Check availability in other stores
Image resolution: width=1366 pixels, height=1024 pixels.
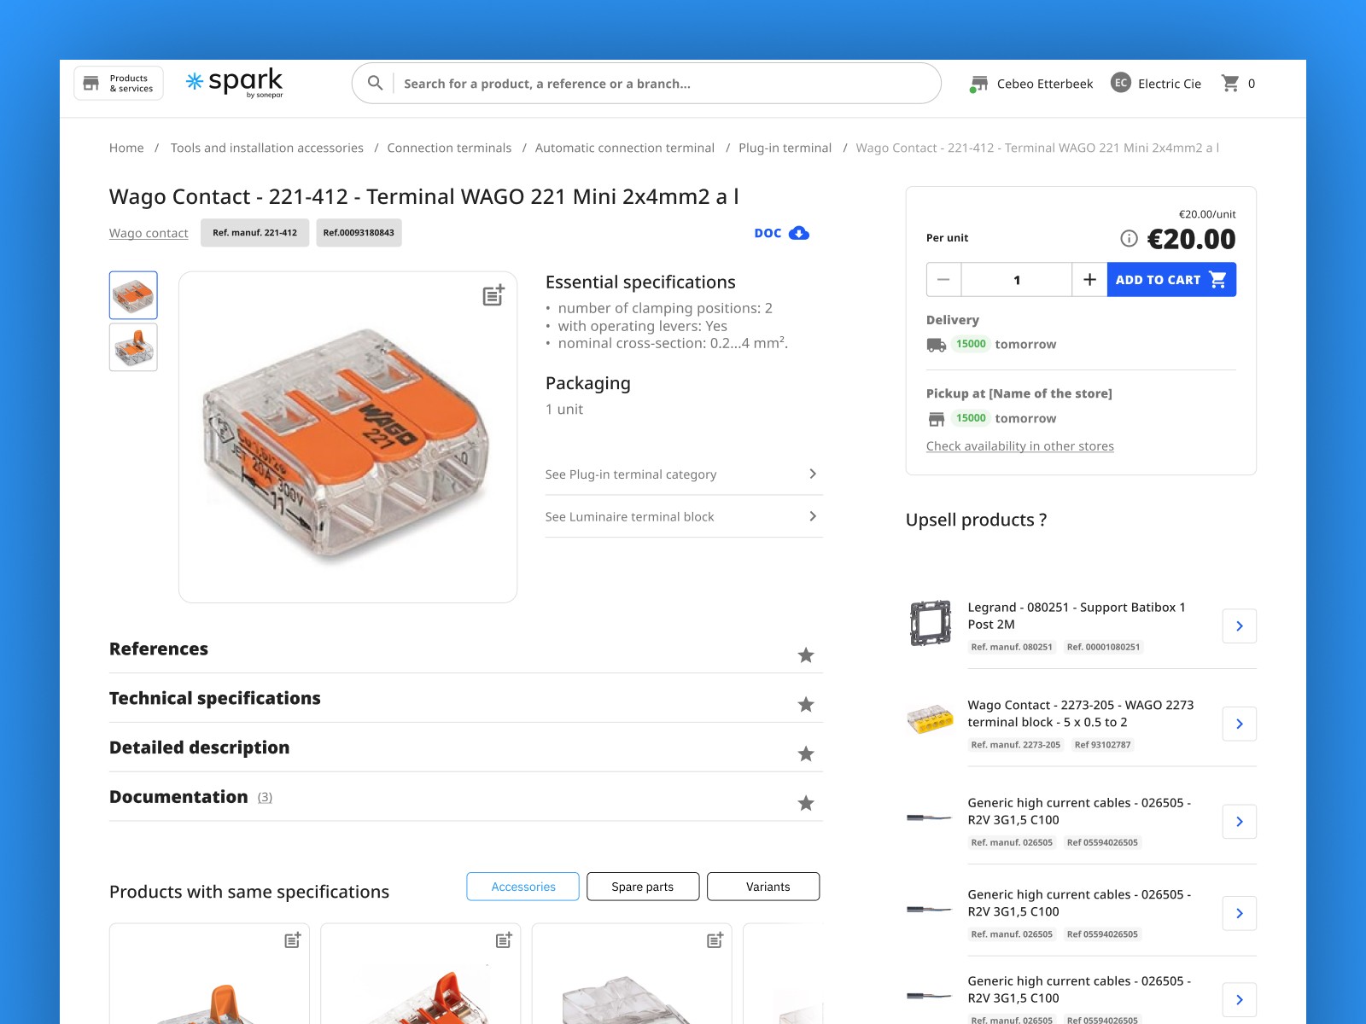[x=1020, y=446]
